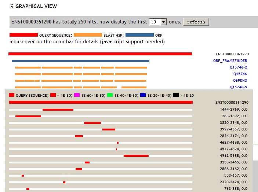
Task: Click the blue ORF_FRAMEFINDER bar
Action: [x=80, y=61]
